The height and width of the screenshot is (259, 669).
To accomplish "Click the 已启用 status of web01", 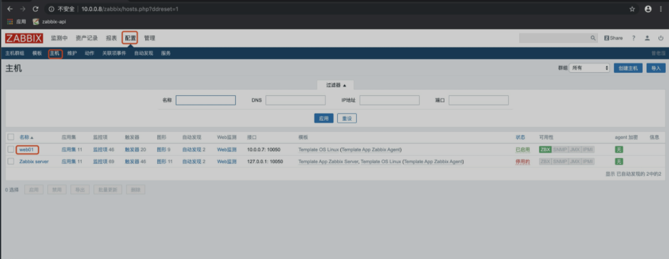I will click(x=522, y=149).
